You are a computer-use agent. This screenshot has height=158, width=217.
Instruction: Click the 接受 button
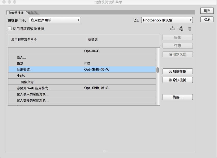(177, 37)
